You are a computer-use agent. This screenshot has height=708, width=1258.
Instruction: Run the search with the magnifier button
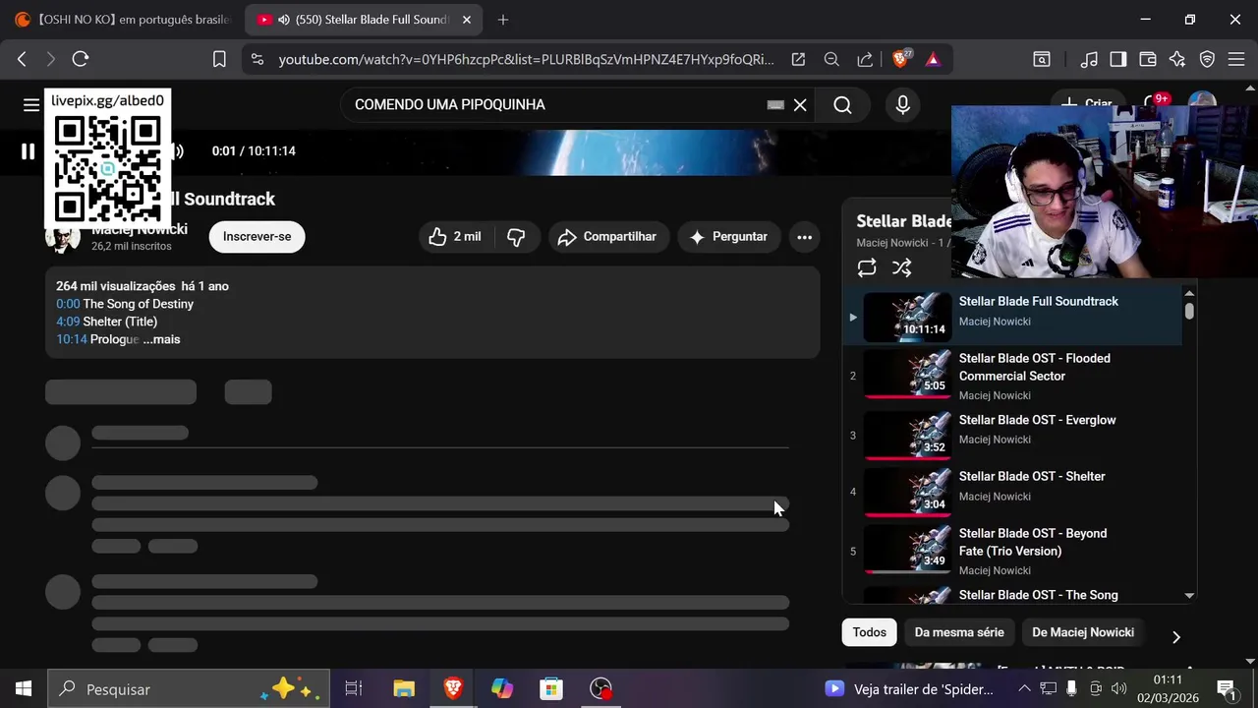pyautogui.click(x=842, y=105)
